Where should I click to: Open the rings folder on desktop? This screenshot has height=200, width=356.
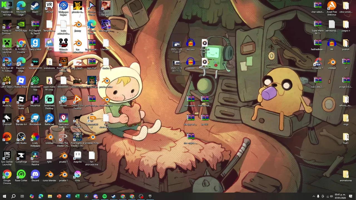(346, 120)
